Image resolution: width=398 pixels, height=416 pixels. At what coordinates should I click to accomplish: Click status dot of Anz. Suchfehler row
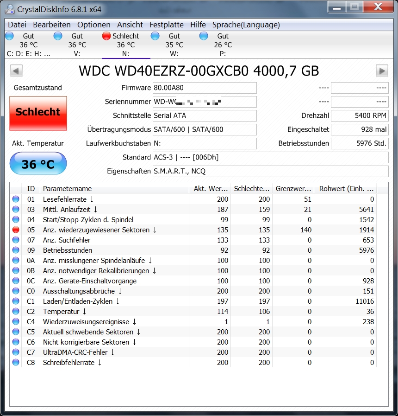tap(16, 240)
